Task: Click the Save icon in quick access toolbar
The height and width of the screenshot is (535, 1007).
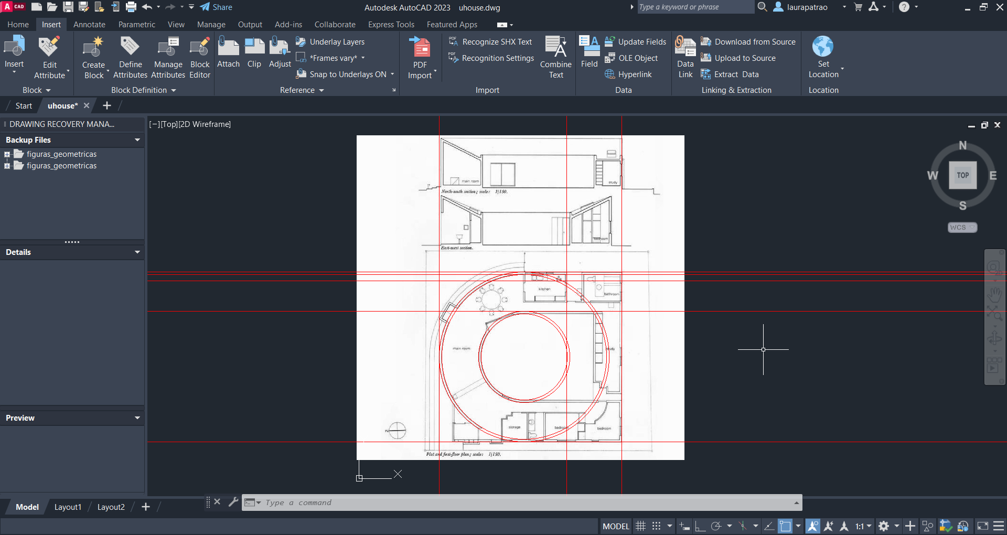Action: [68, 7]
